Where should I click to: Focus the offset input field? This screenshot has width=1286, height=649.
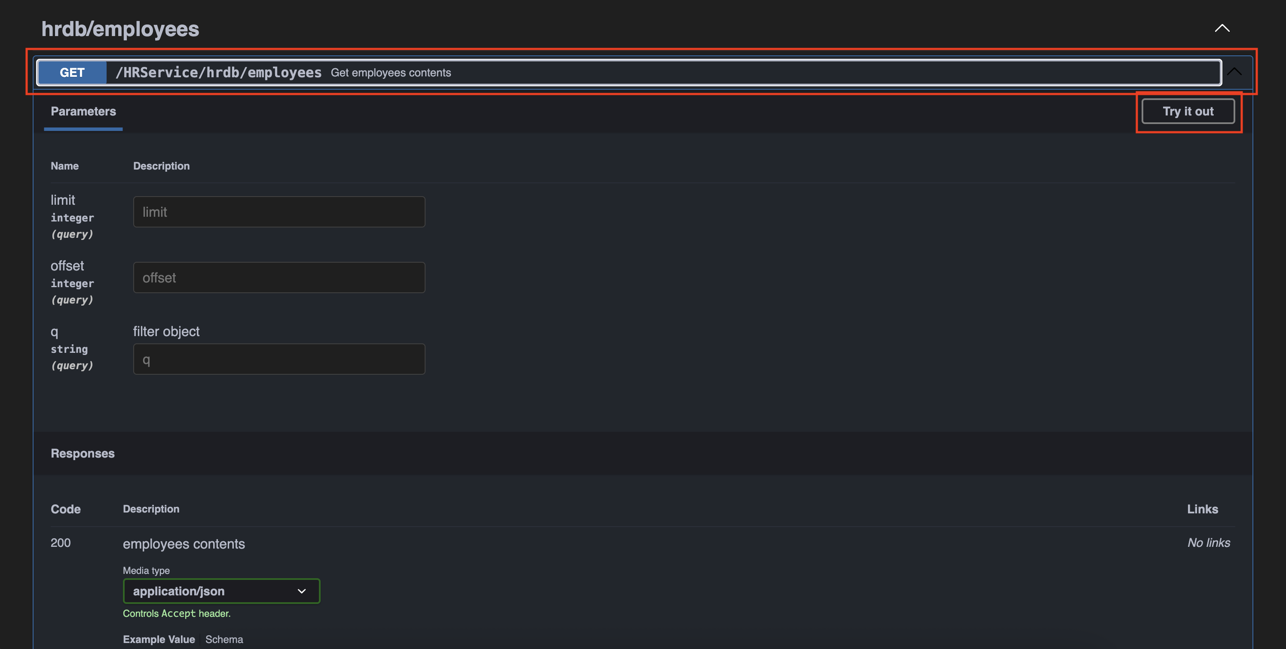click(x=279, y=278)
